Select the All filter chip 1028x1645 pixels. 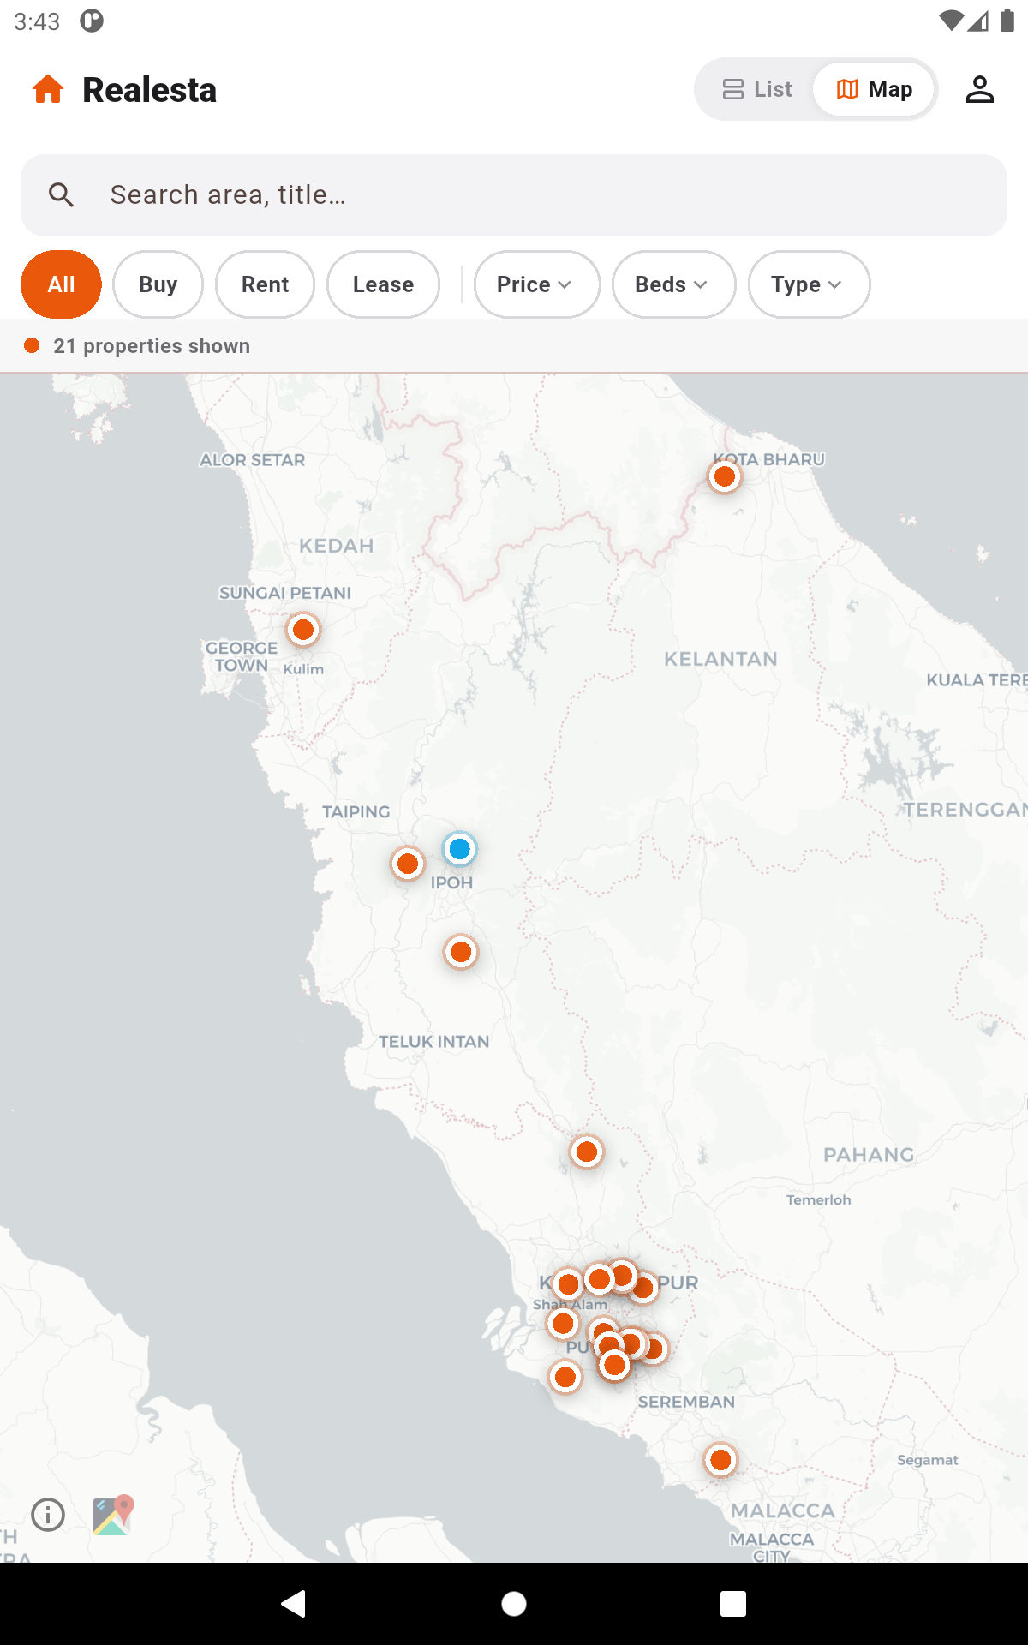(x=61, y=284)
